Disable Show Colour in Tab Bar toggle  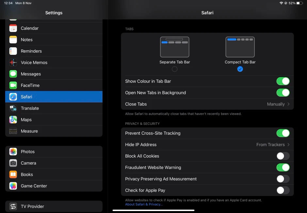pyautogui.click(x=283, y=81)
